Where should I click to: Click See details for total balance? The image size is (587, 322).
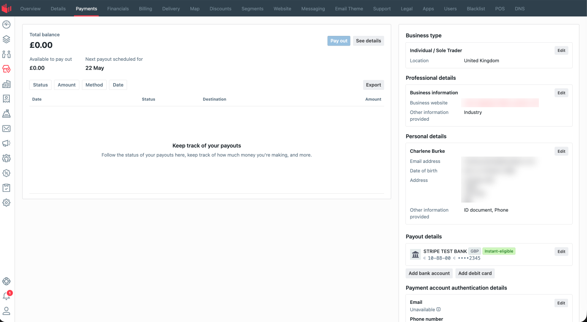click(x=369, y=41)
